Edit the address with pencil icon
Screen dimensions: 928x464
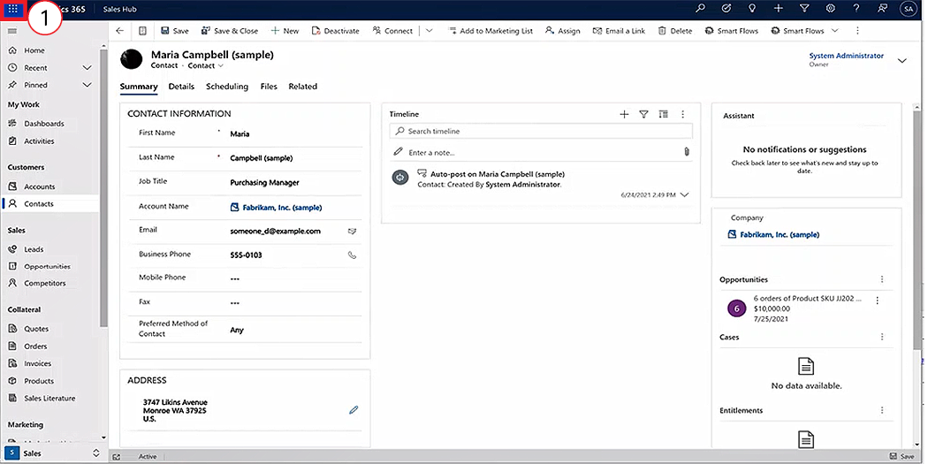click(x=354, y=409)
